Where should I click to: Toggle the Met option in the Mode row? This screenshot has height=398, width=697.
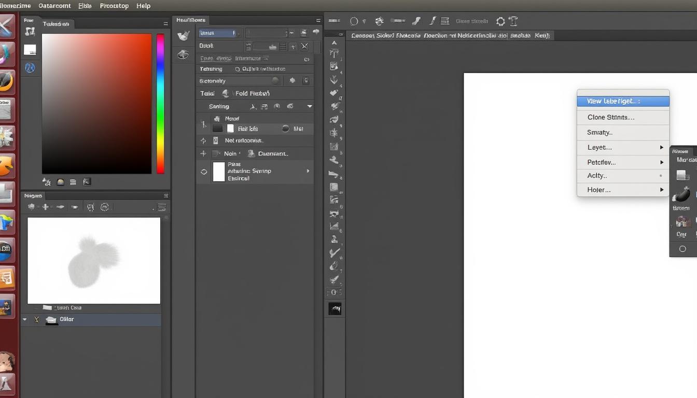(x=286, y=129)
